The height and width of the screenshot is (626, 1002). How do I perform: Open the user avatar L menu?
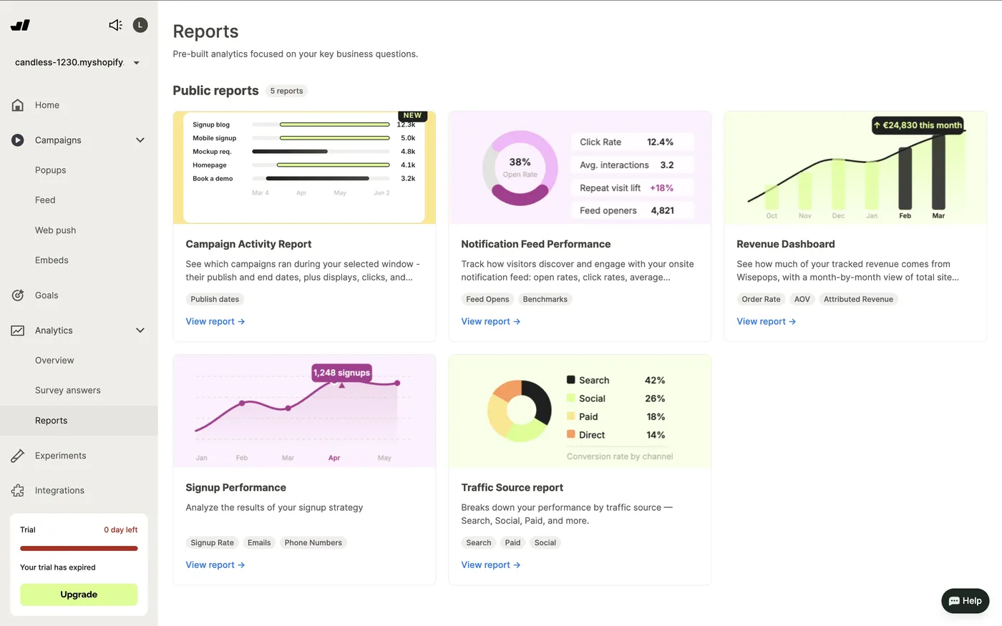point(140,25)
